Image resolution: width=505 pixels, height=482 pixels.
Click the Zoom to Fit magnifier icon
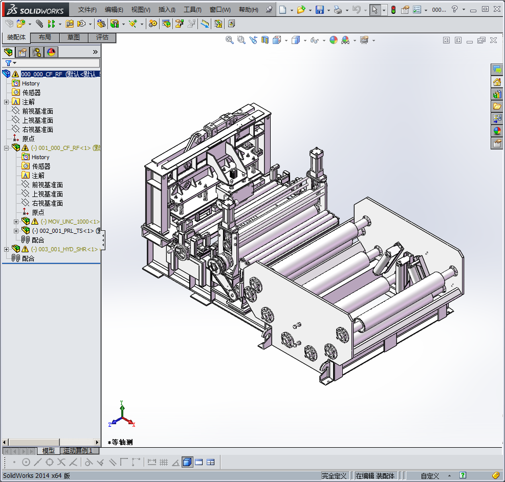click(230, 40)
